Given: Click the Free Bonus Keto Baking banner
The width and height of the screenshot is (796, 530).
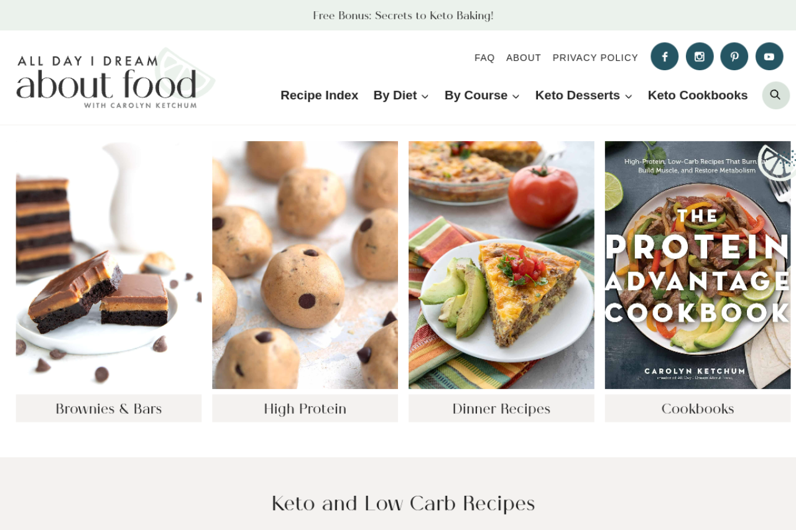Looking at the screenshot, I should pyautogui.click(x=403, y=16).
